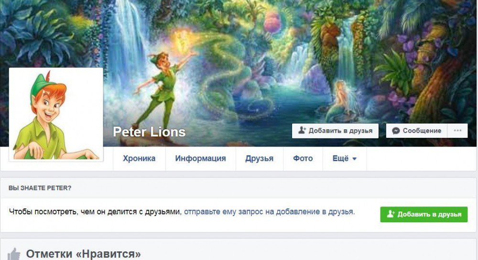
Task: Open the Ещё menu tab
Action: pyautogui.click(x=345, y=158)
